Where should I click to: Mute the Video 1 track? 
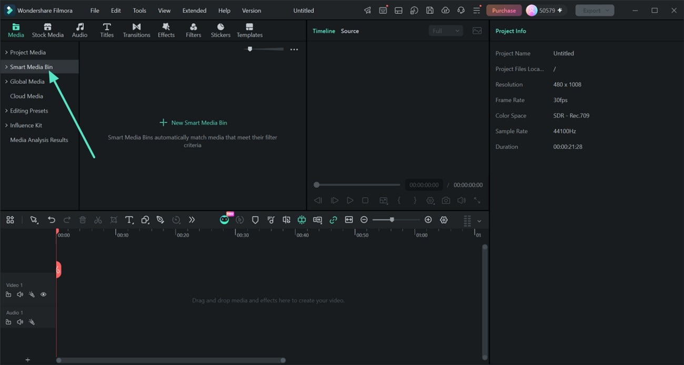(20, 295)
